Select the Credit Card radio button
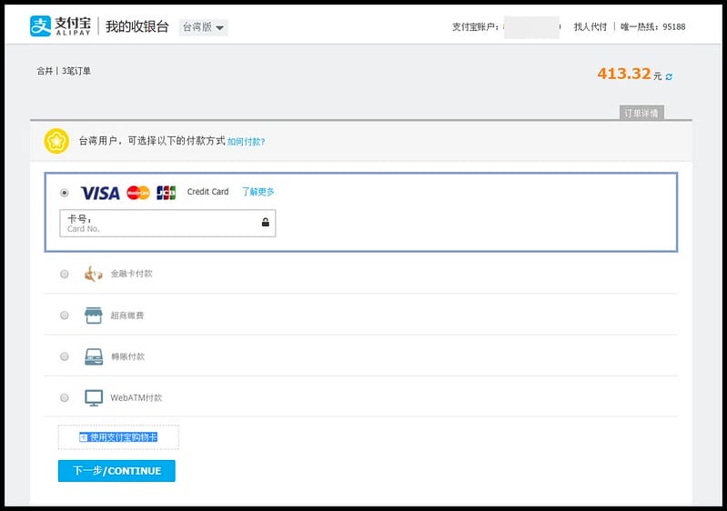 pos(65,193)
